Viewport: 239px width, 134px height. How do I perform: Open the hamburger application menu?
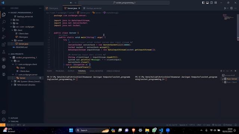click(x=4, y=8)
